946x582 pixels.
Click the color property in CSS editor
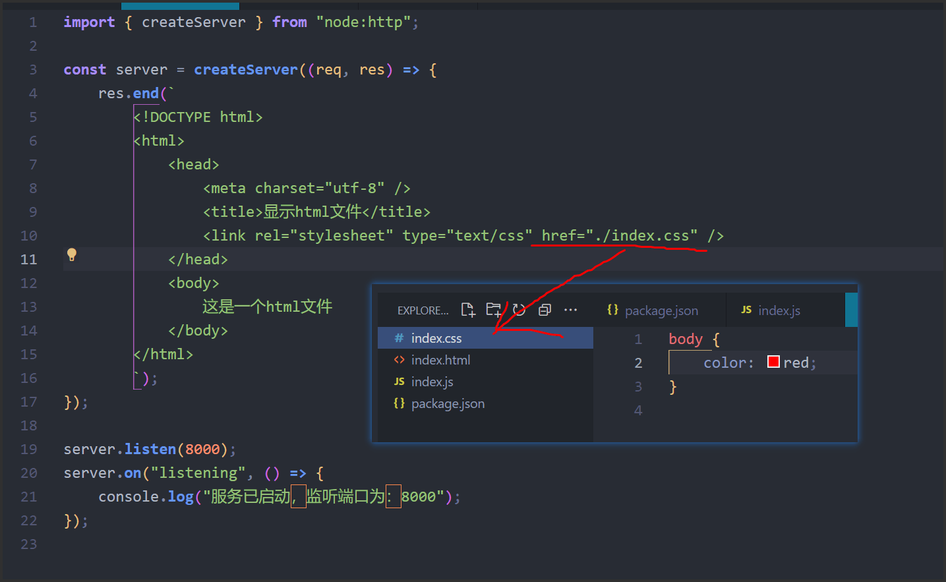724,363
